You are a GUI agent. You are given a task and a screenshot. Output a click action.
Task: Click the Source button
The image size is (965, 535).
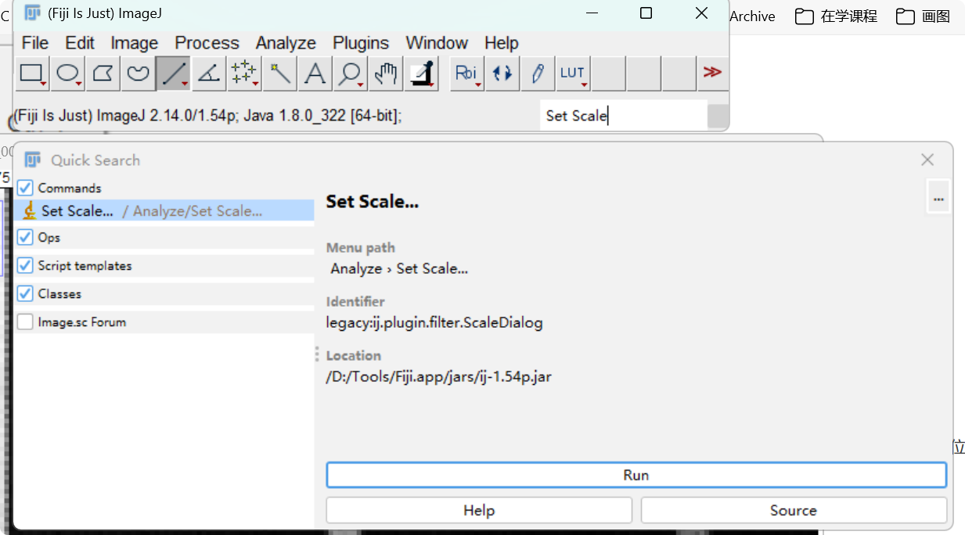click(794, 510)
